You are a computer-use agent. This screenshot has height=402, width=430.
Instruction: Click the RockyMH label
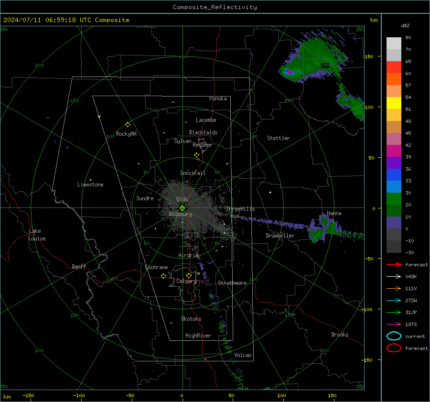[126, 134]
